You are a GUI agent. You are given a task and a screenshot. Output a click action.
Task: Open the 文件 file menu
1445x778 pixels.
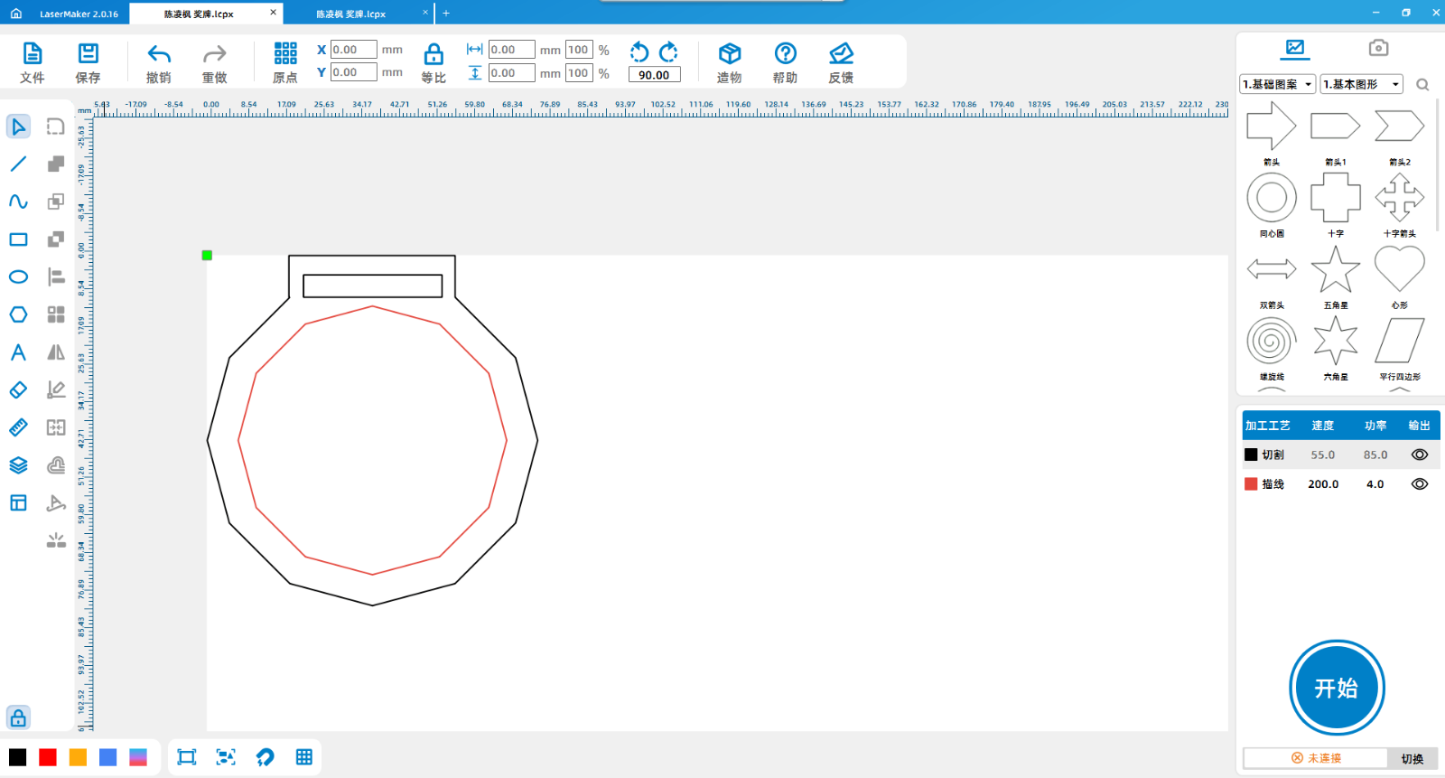tap(33, 63)
